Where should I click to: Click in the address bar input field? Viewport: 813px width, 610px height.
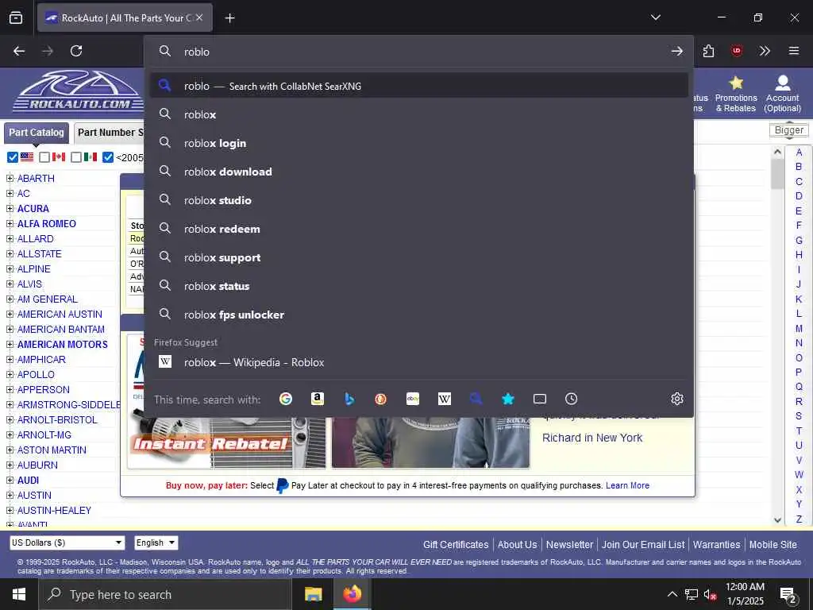[x=419, y=52]
